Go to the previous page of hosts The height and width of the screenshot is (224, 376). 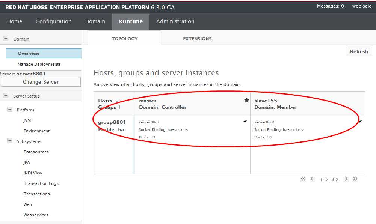(x=312, y=179)
